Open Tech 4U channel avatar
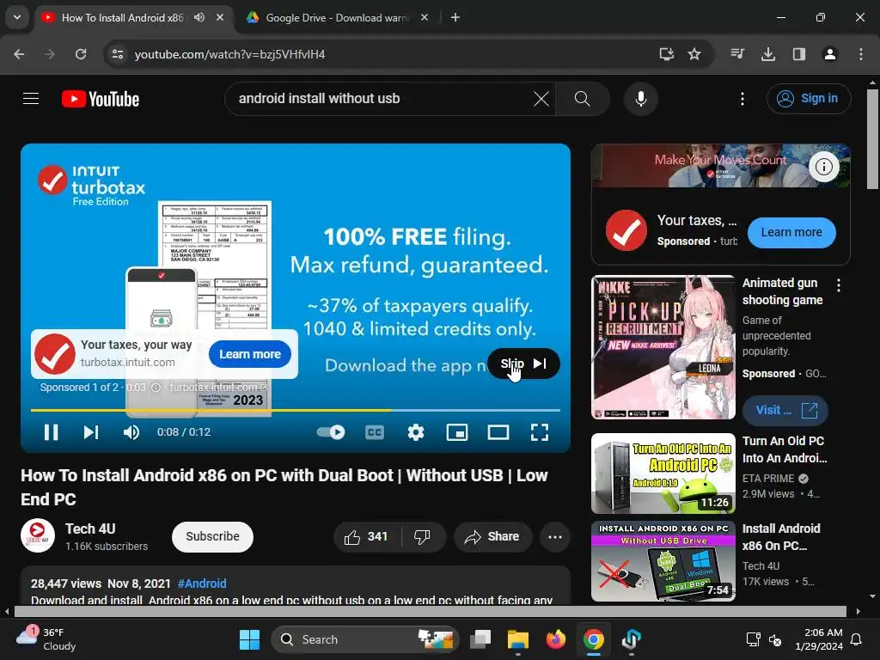880x660 pixels. 38,536
